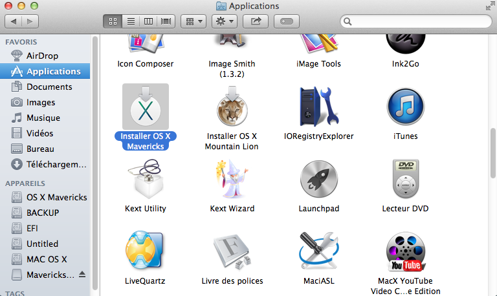Open the Untitled volume
Screen dimensions: 497x296
[x=45, y=244]
